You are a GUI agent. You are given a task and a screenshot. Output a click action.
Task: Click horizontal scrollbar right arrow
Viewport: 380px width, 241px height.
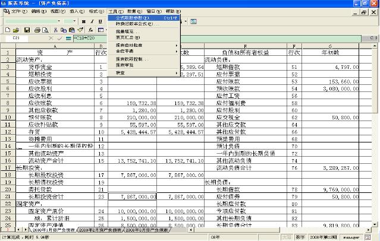[368, 230]
